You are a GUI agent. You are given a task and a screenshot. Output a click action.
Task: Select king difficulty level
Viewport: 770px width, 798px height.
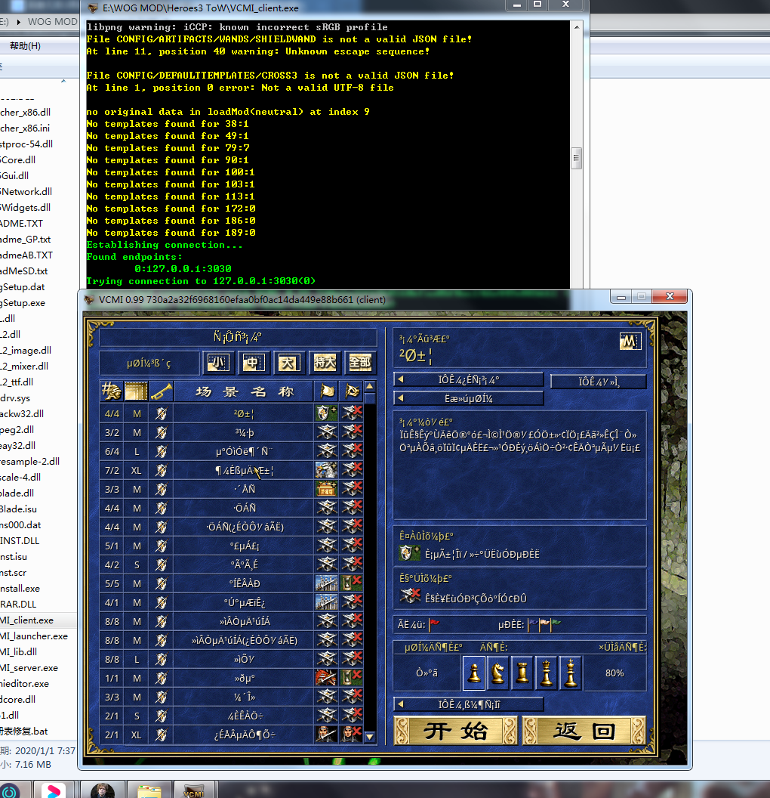(x=571, y=673)
